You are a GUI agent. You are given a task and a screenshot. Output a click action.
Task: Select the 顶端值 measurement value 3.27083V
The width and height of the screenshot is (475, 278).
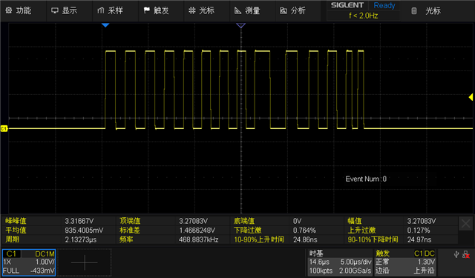(193, 221)
